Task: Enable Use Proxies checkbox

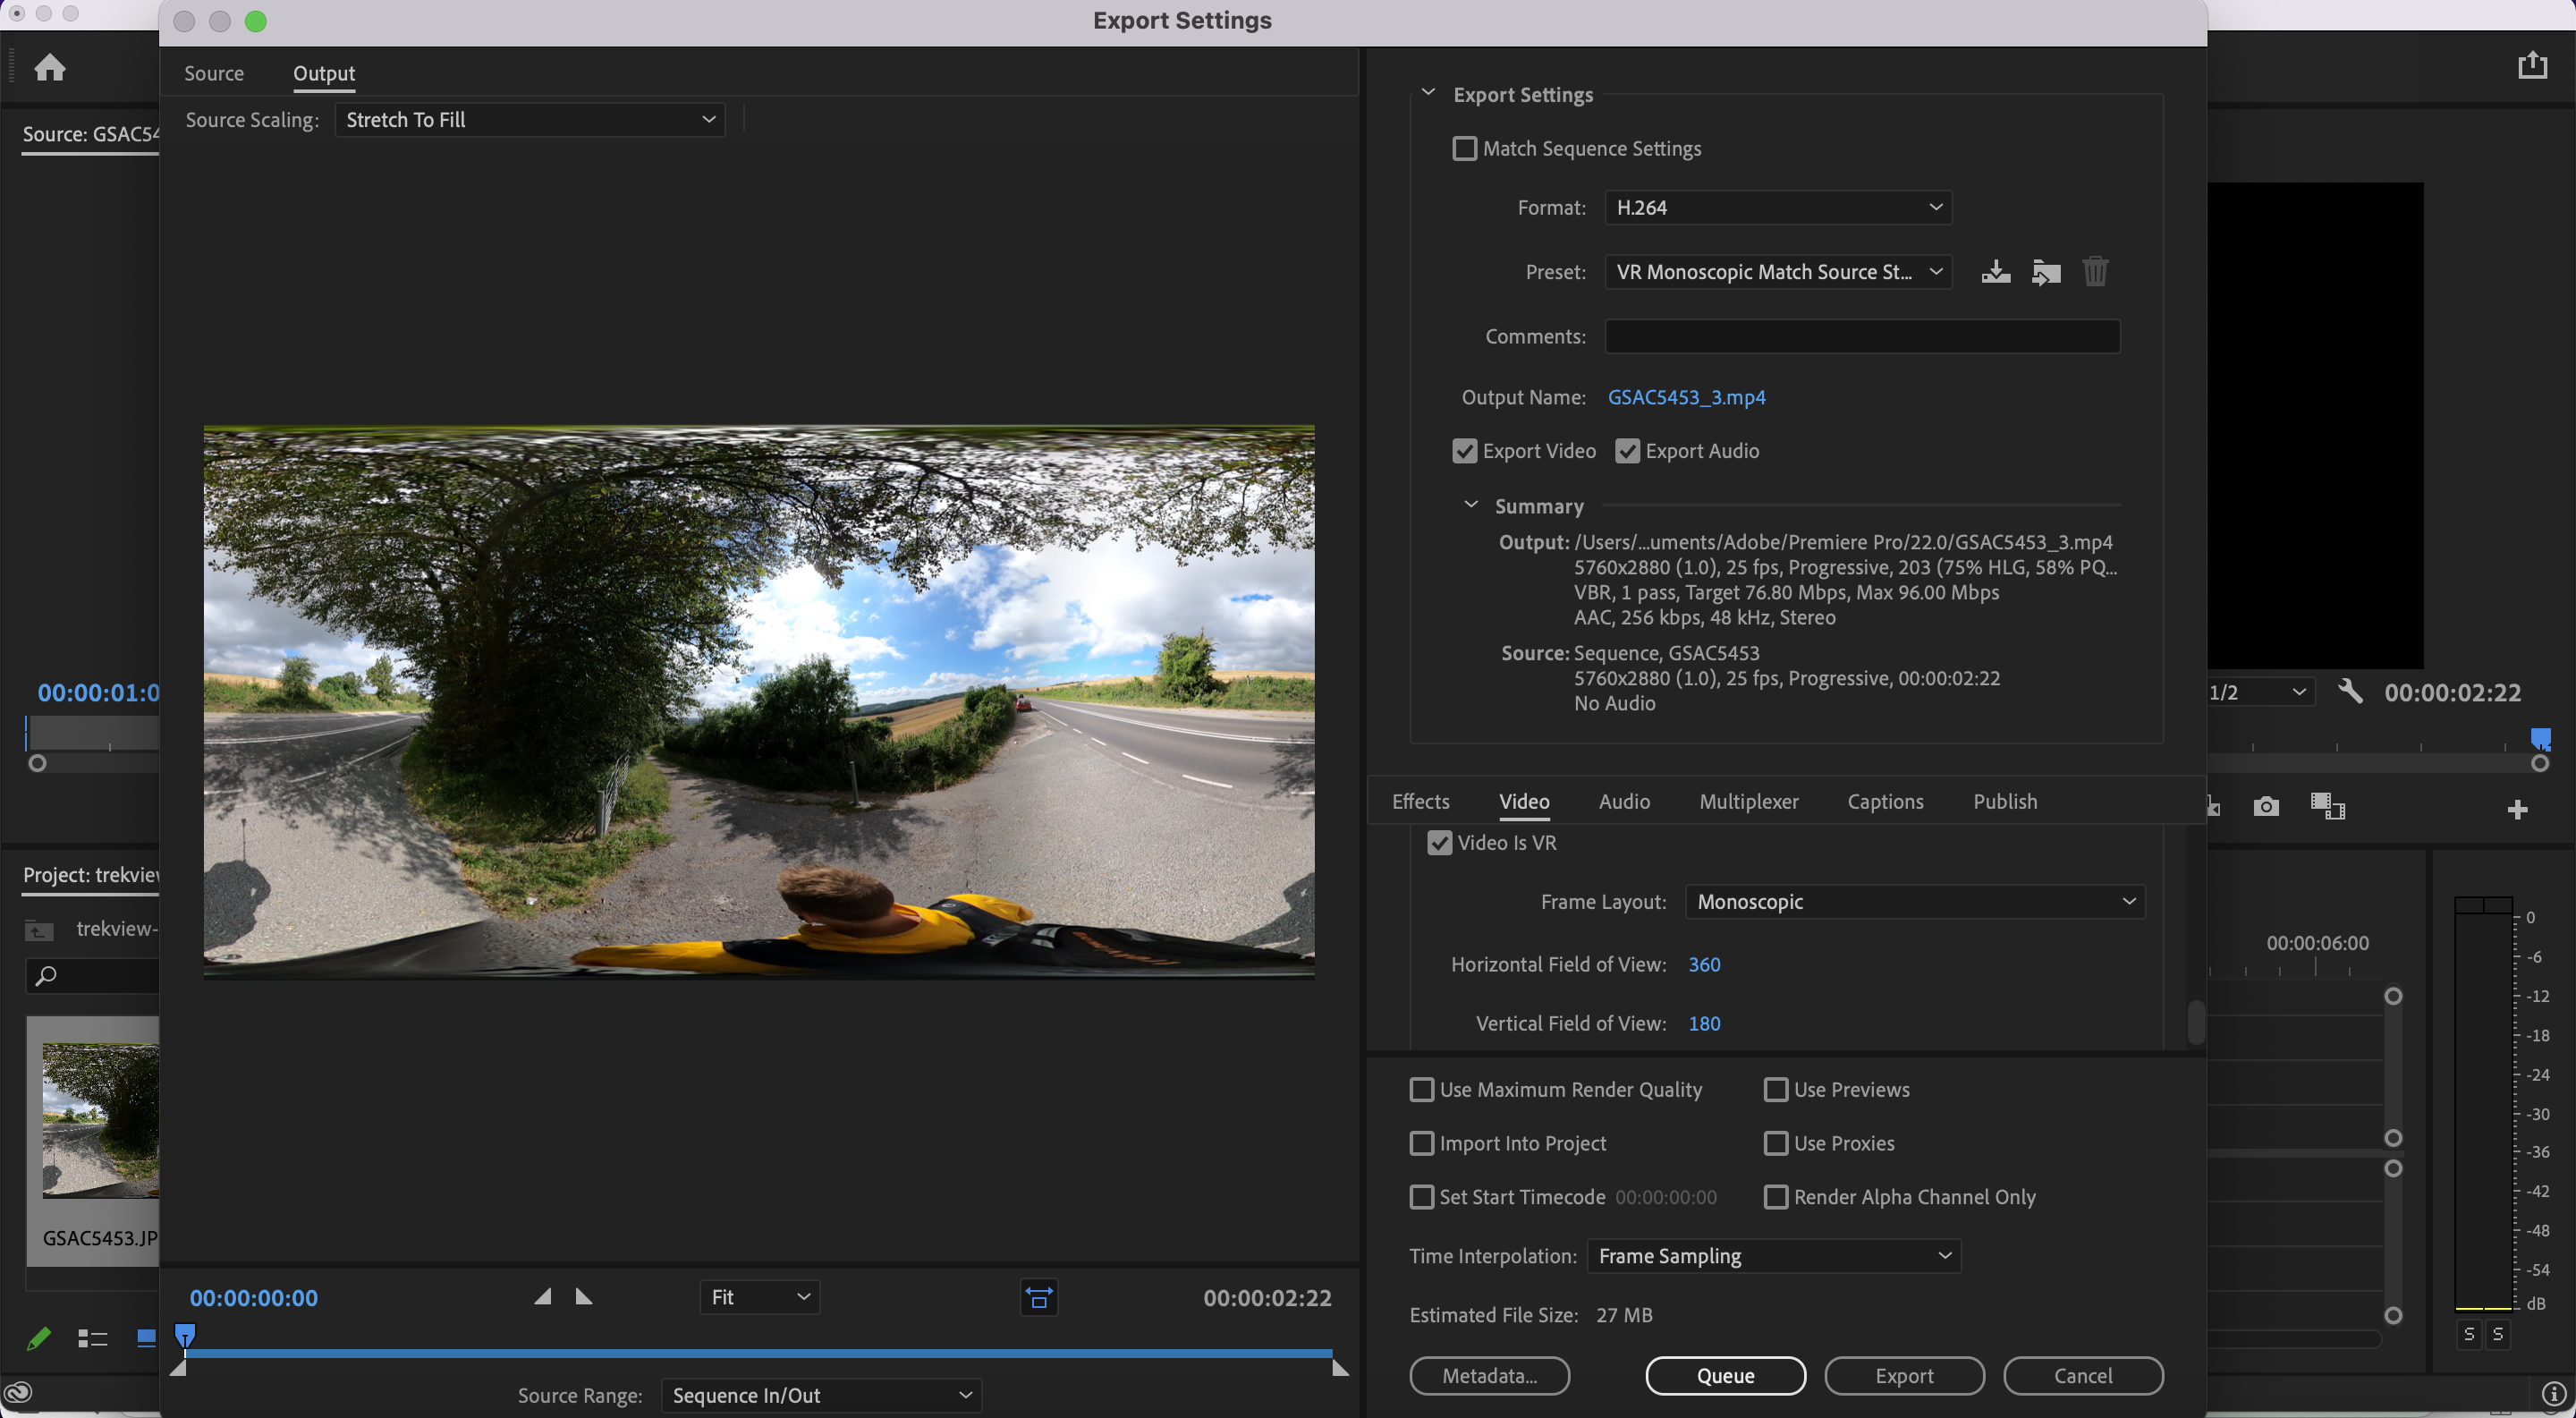Action: [x=1775, y=1143]
